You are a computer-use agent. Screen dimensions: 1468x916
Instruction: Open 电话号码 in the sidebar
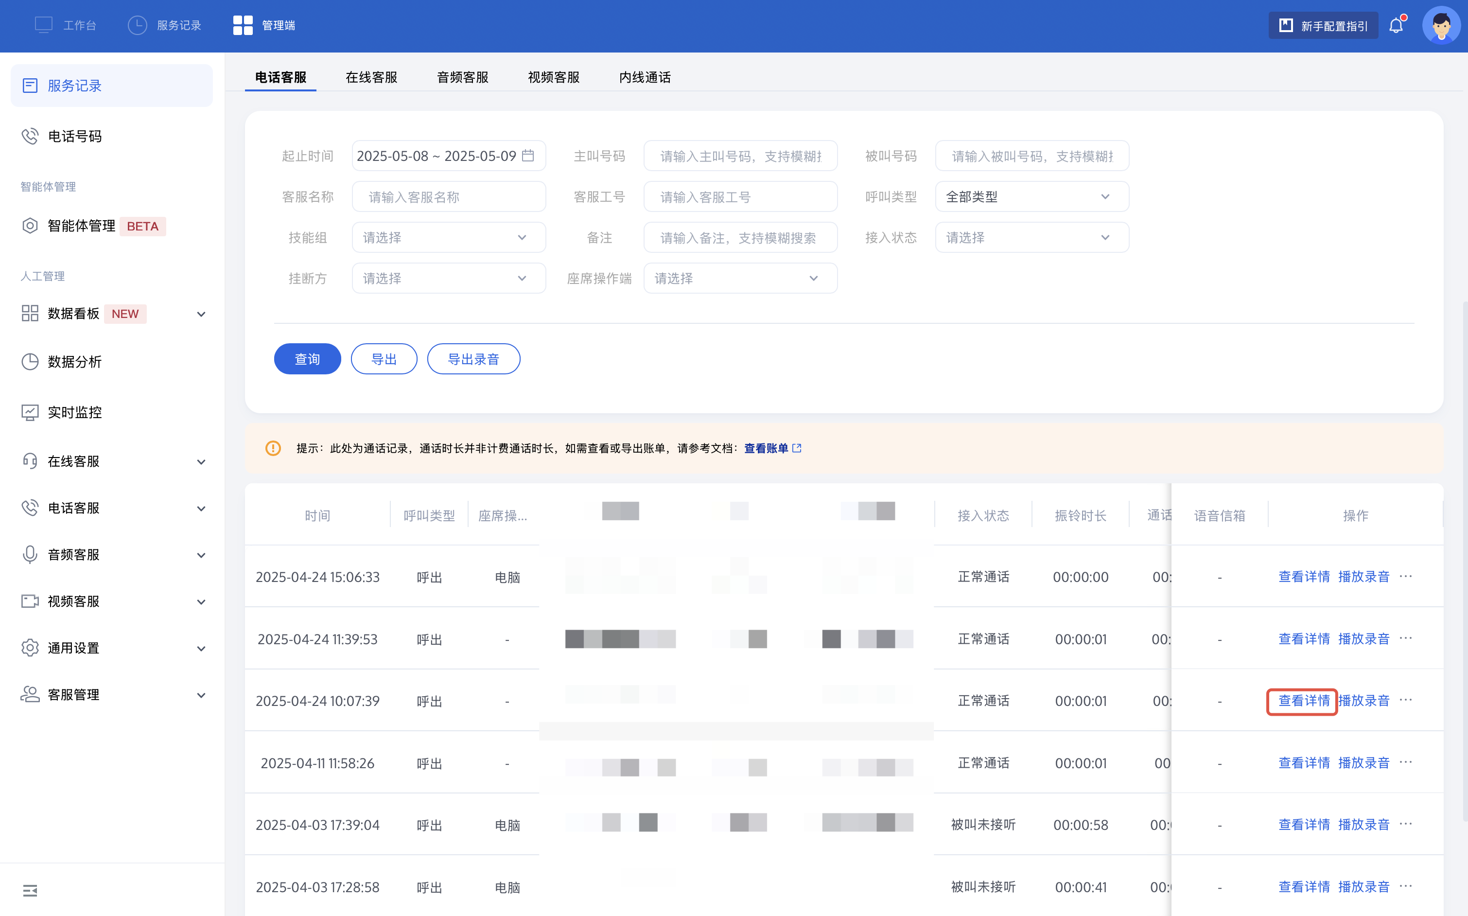click(x=74, y=136)
